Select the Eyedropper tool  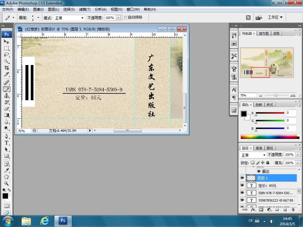pyautogui.click(x=7, y=171)
